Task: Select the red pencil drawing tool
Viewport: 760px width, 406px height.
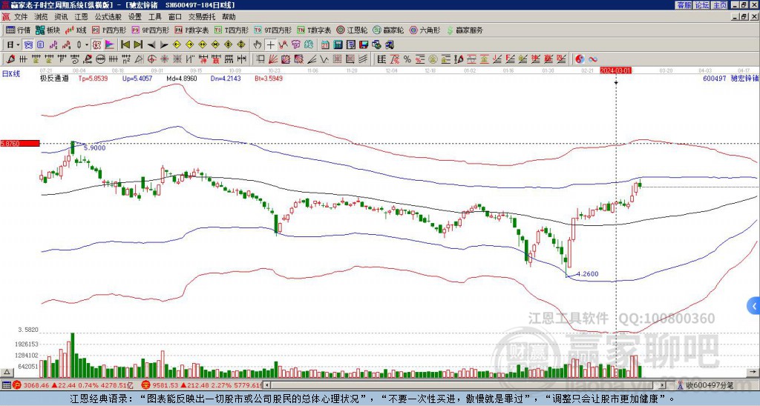Action: point(10,59)
